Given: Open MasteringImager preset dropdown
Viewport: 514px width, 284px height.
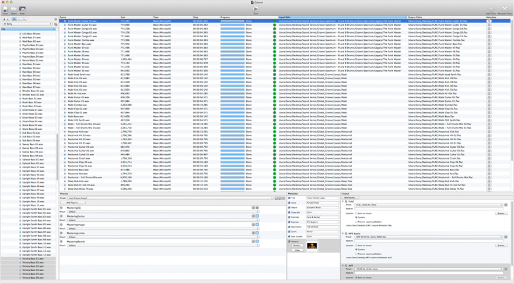Looking at the screenshot, I should coord(163,229).
